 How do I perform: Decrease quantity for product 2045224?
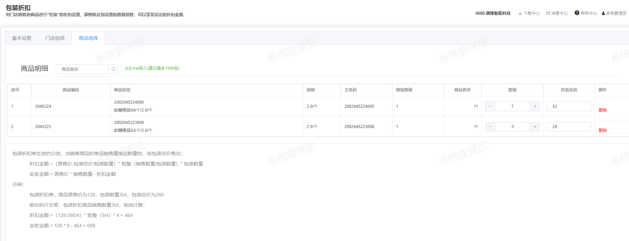pos(490,106)
